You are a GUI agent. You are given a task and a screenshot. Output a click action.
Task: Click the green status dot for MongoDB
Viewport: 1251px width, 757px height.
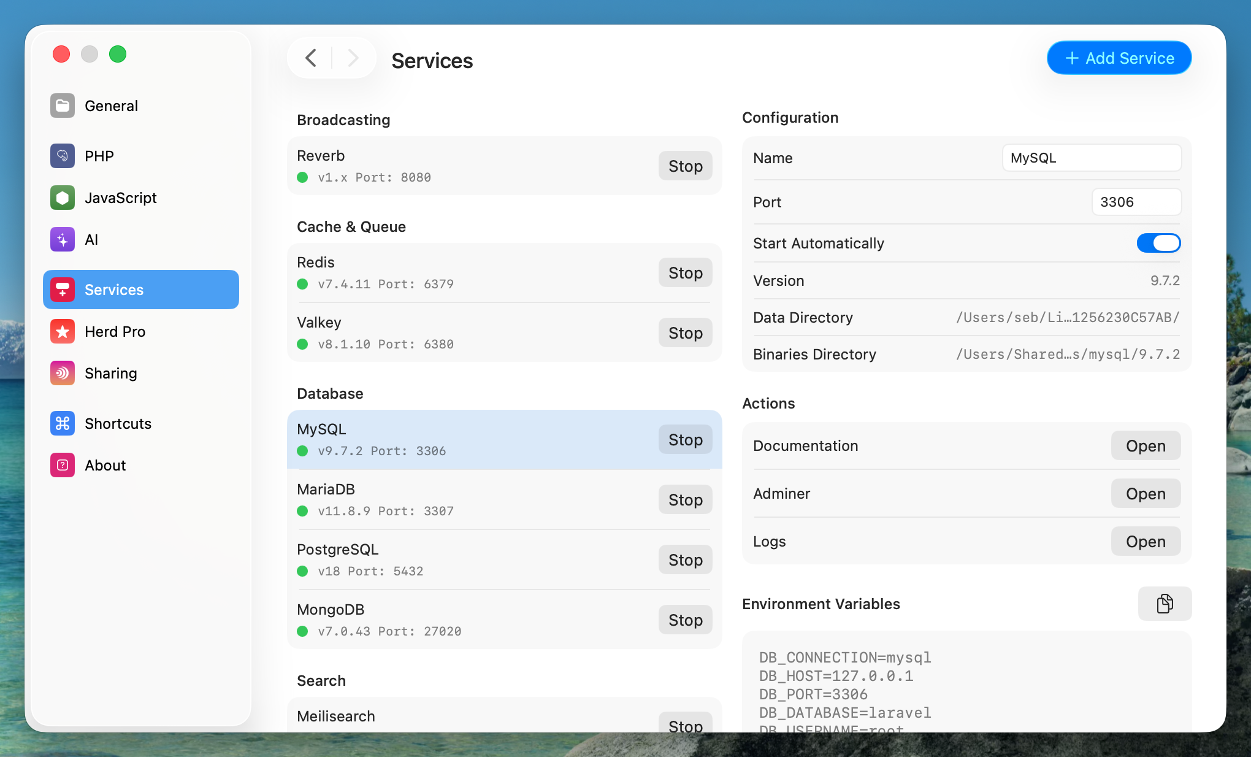click(x=302, y=631)
